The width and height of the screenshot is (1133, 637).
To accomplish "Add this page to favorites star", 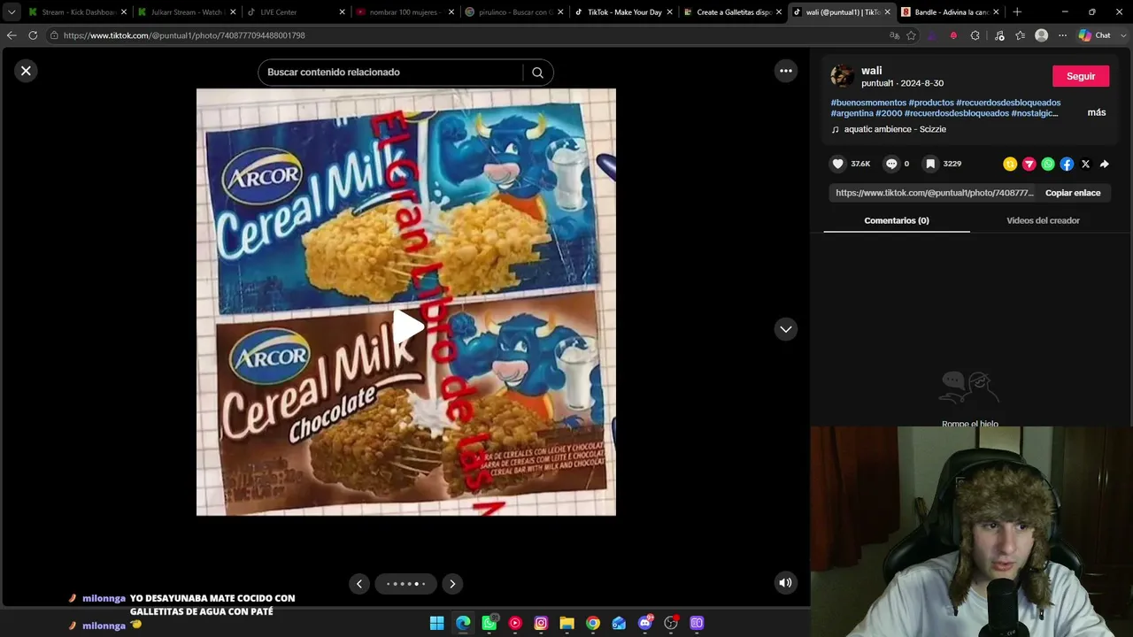I will (x=912, y=35).
